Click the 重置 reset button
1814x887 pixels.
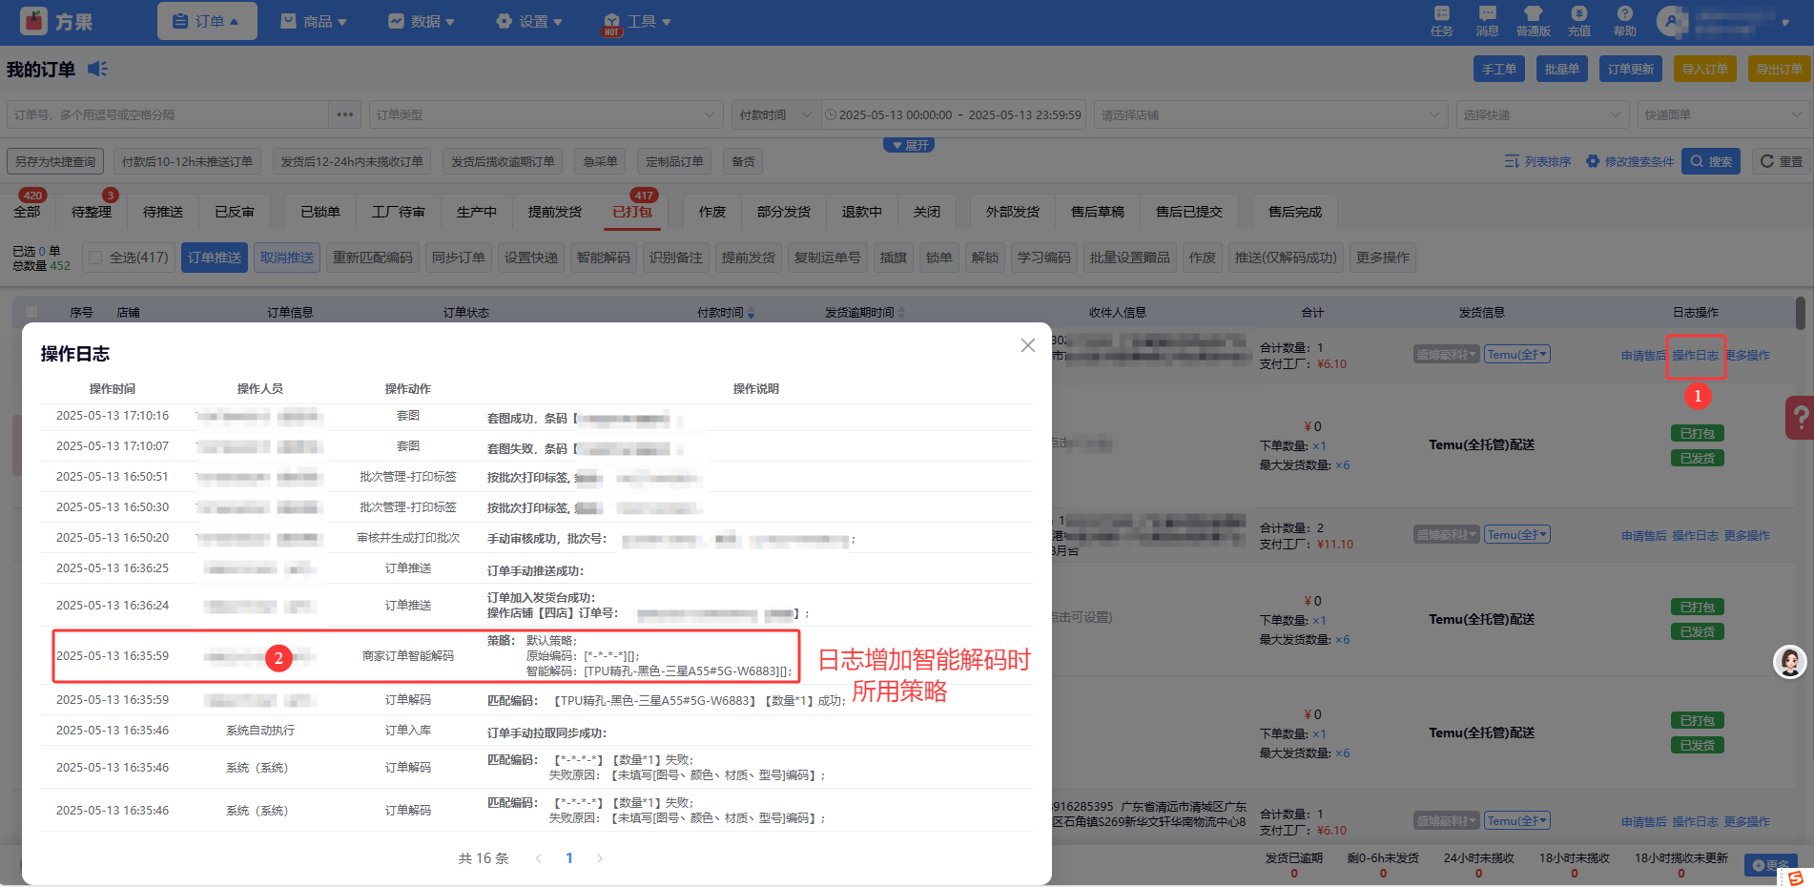pyautogui.click(x=1781, y=161)
